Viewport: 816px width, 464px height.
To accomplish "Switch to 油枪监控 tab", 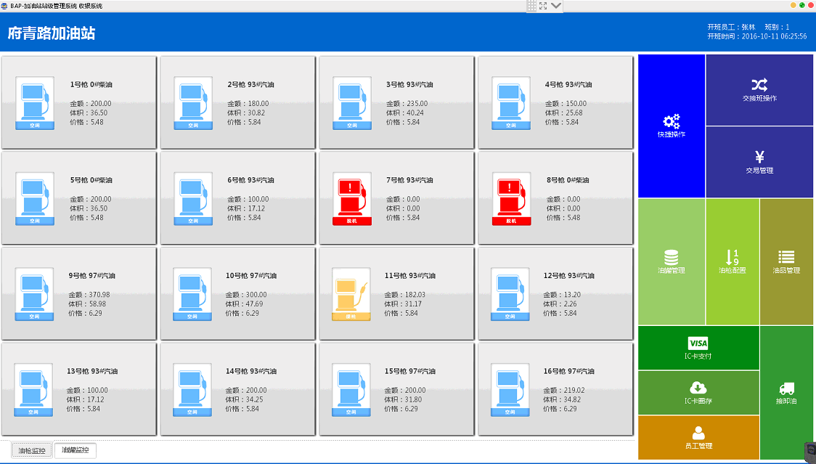I will (x=32, y=450).
